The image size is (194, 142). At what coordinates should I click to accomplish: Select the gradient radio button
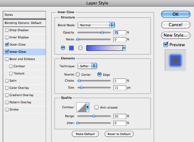pos(80,48)
